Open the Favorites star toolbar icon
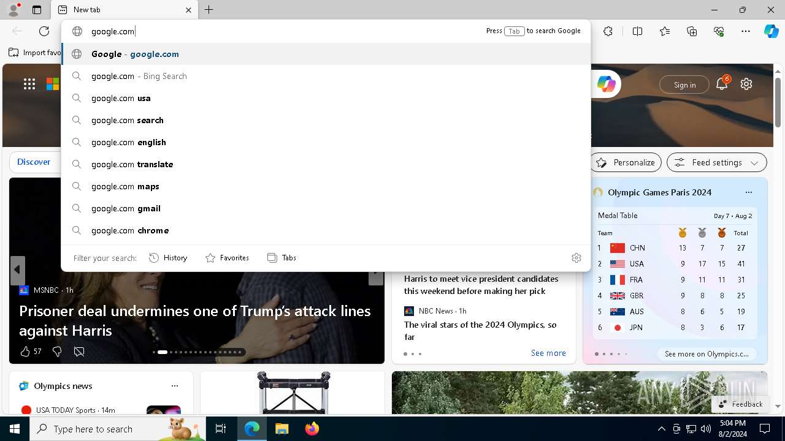This screenshot has width=785, height=441. [x=665, y=31]
